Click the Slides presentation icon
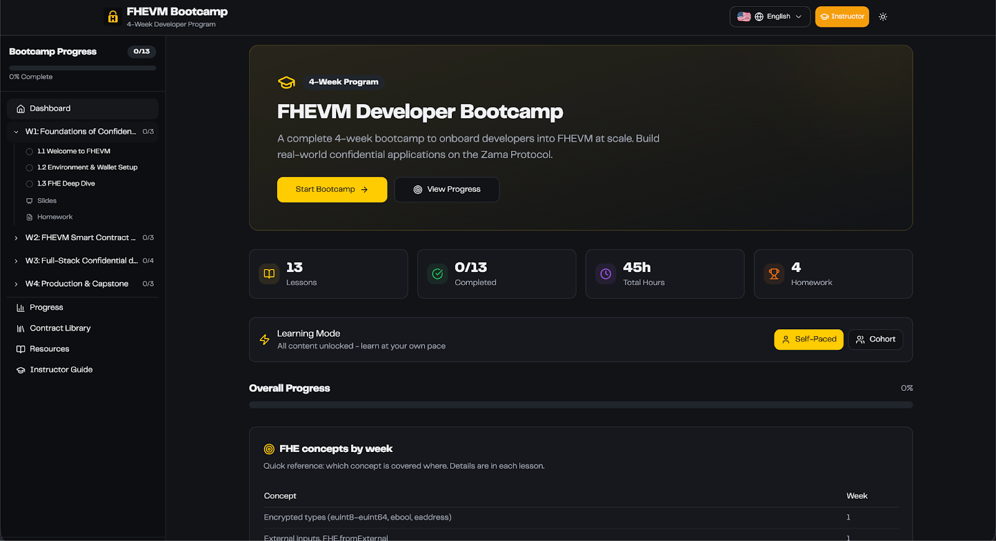Image resolution: width=996 pixels, height=541 pixels. click(x=29, y=201)
